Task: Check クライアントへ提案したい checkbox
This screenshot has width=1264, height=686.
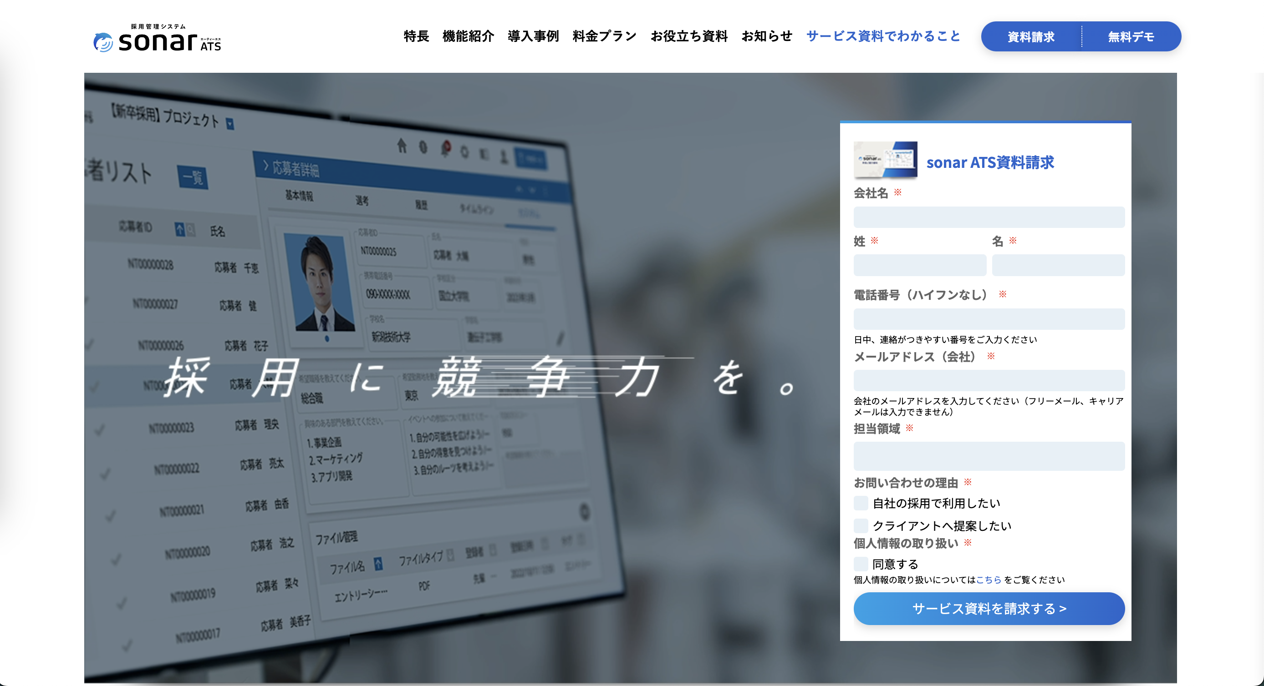Action: [861, 526]
